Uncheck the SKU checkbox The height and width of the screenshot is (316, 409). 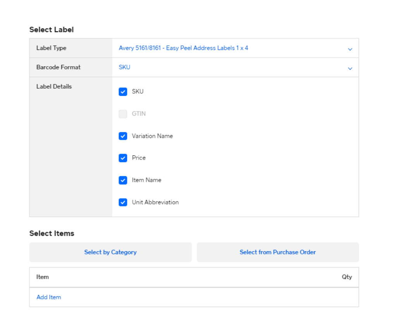[x=123, y=92]
